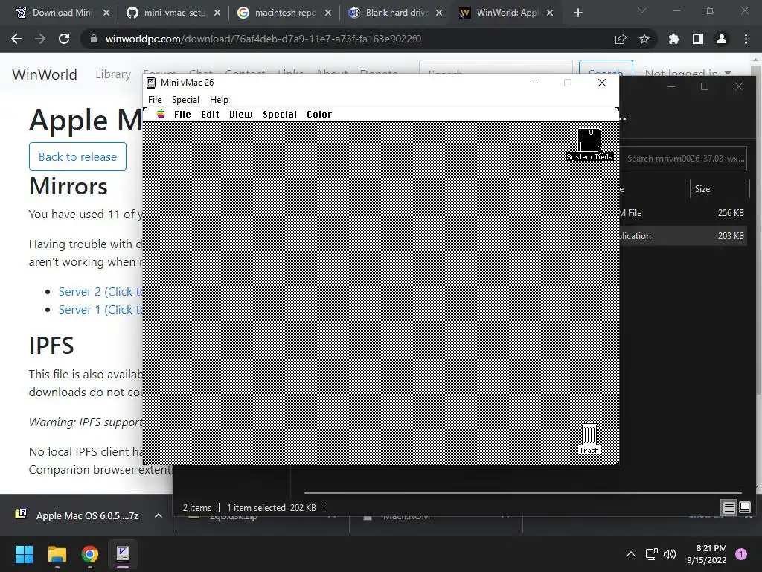Open File Explorer from taskbar
762x572 pixels.
pyautogui.click(x=57, y=554)
